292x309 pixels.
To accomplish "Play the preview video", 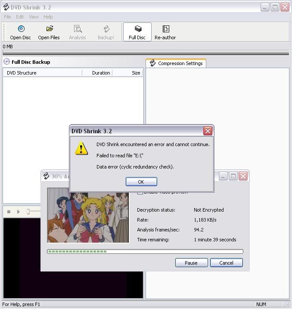I will pos(19,212).
